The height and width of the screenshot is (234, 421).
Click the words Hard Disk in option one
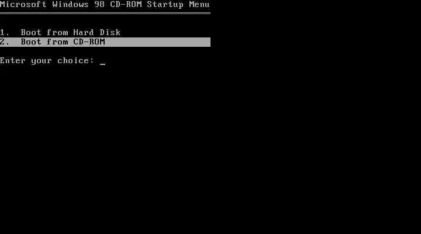(x=97, y=33)
